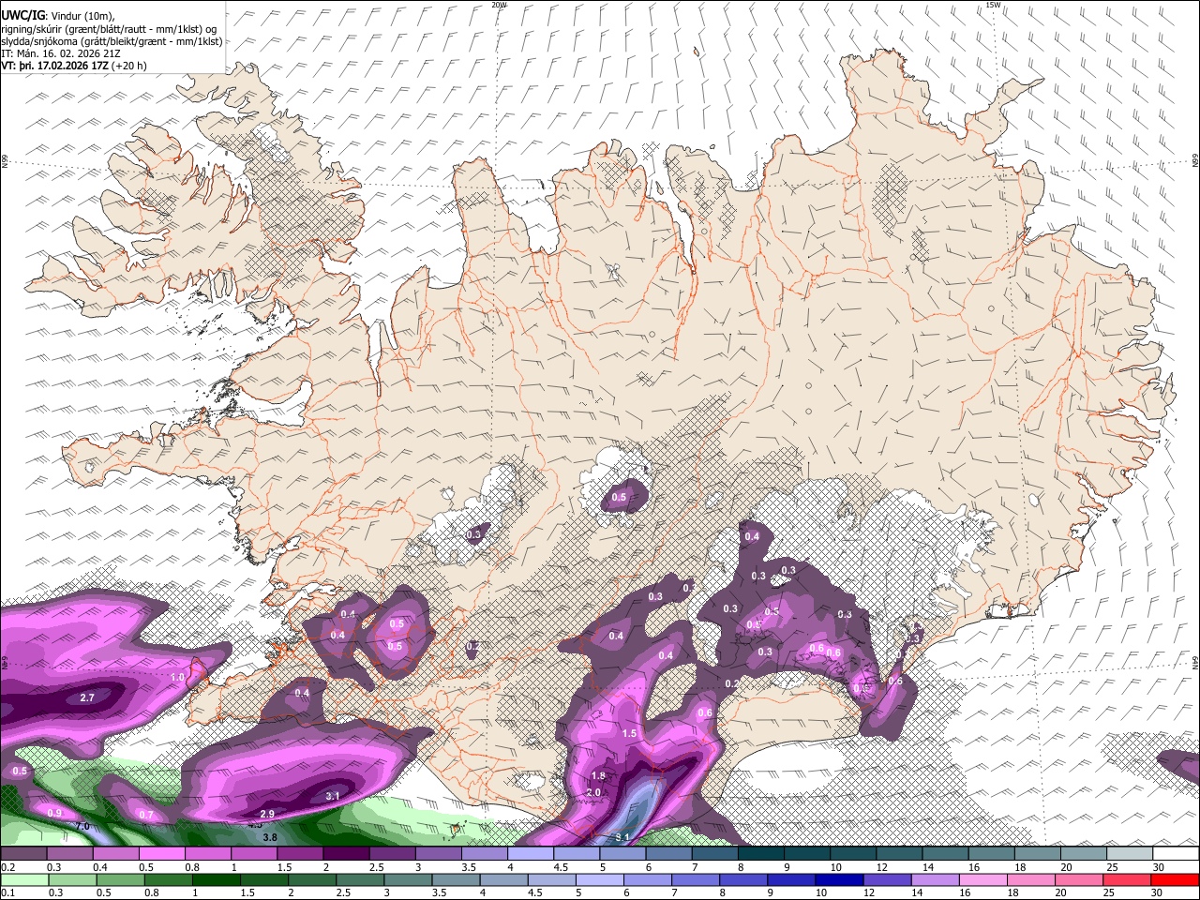Click the 2.7 precipitation value on the map
Viewport: 1200px width, 900px height.
[87, 697]
